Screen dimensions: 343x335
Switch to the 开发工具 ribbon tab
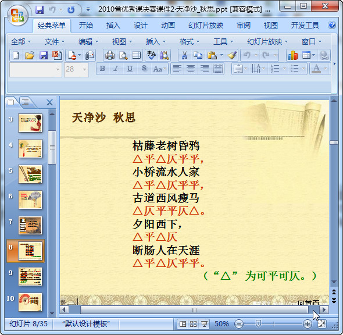(305, 26)
